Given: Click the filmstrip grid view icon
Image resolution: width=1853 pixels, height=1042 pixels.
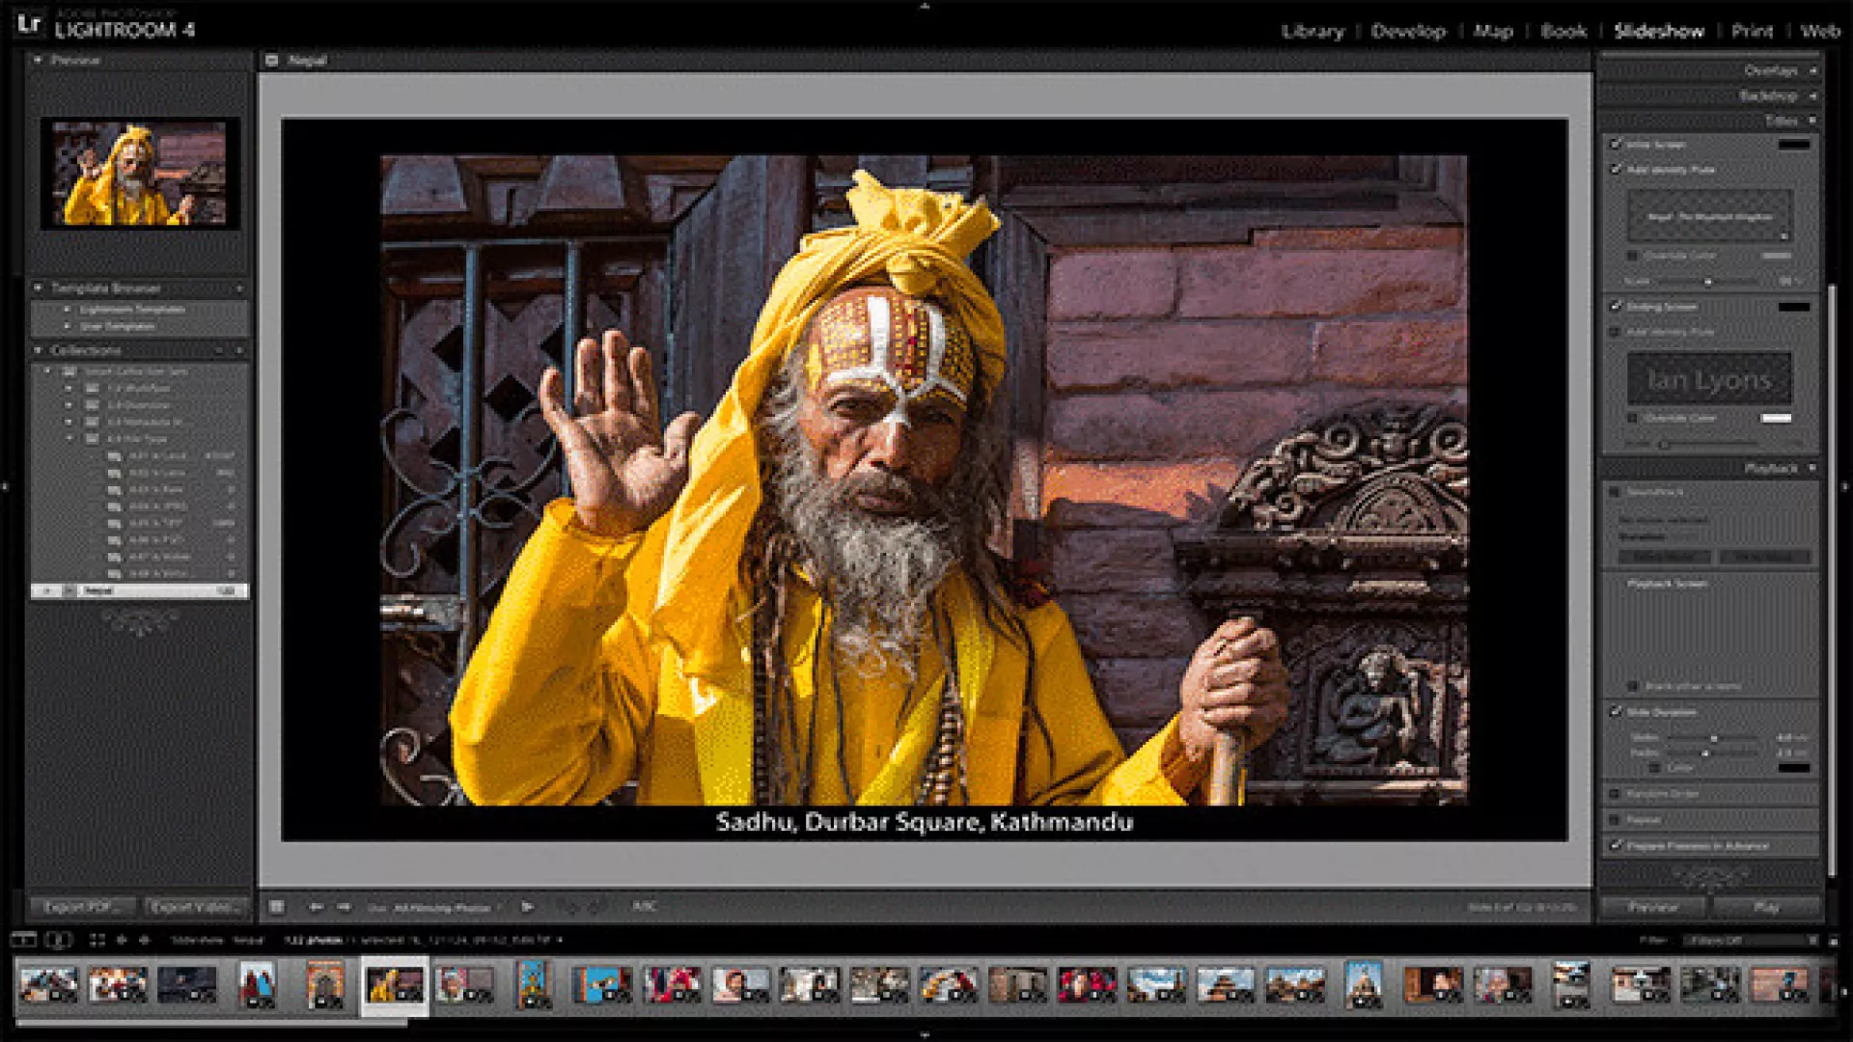Looking at the screenshot, I should [97, 940].
